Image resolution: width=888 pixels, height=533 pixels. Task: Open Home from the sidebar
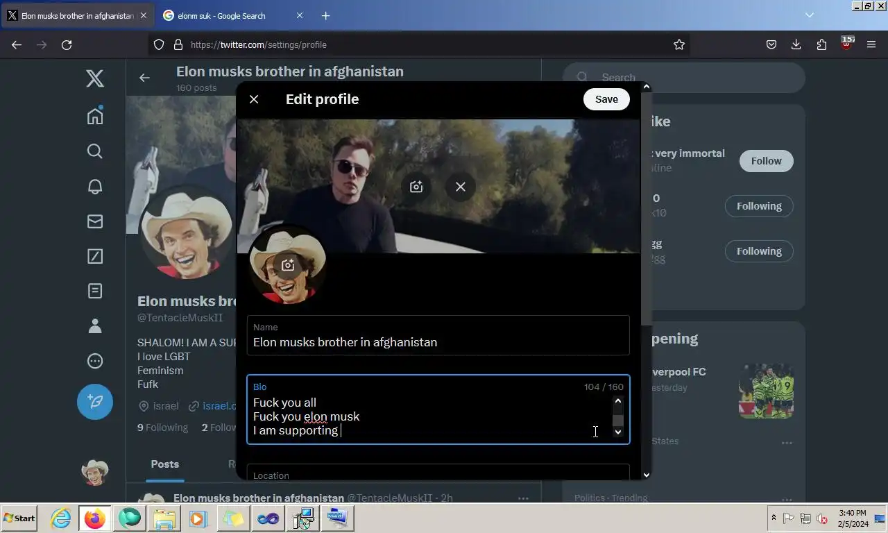tap(95, 115)
